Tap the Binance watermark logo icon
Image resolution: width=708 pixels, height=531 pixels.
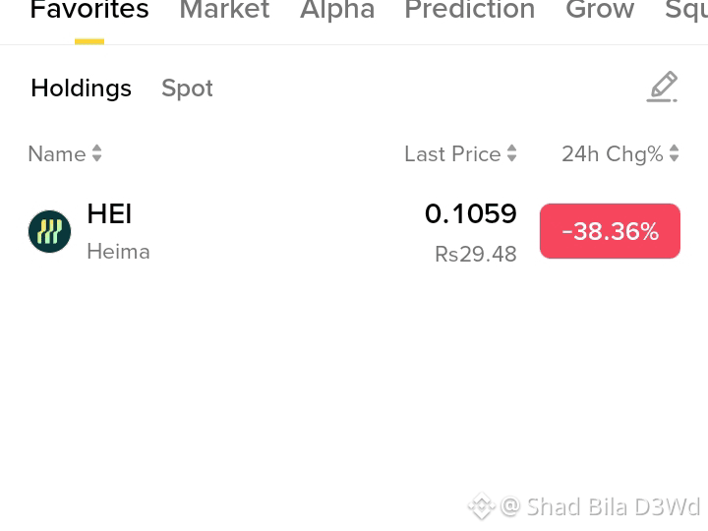(482, 506)
